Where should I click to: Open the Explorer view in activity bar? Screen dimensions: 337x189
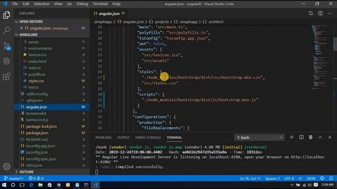tap(6, 15)
